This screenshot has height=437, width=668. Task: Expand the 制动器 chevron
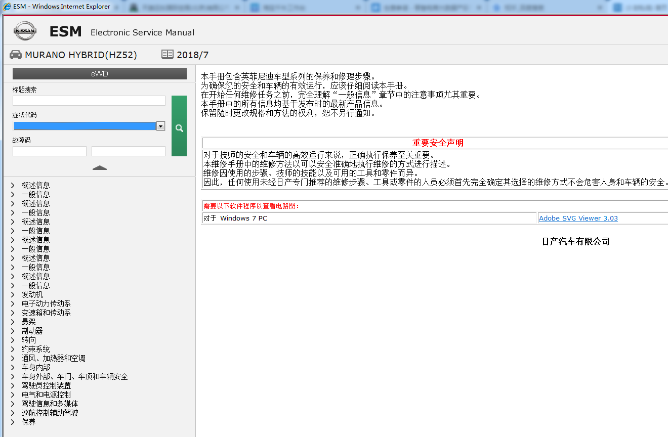point(13,331)
